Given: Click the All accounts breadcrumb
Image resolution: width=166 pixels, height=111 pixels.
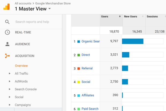Looking at the screenshot, I should tap(23, 3).
